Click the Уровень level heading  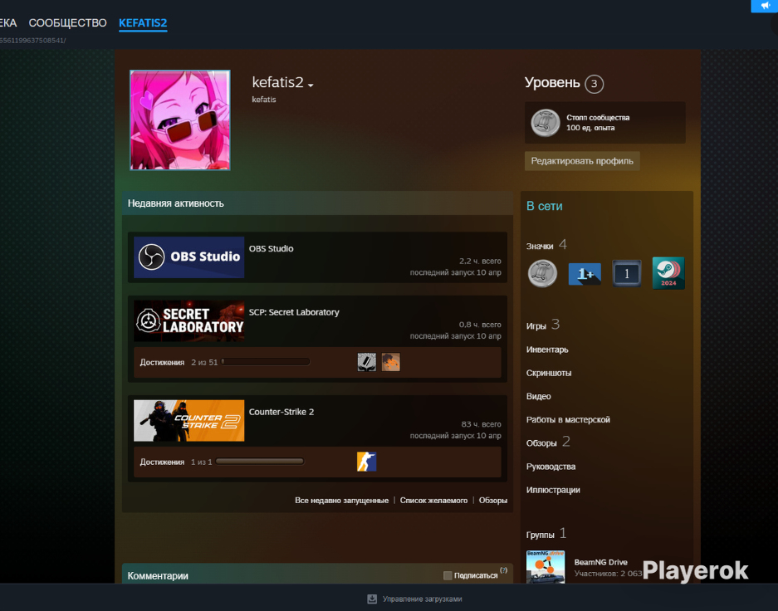[552, 82]
